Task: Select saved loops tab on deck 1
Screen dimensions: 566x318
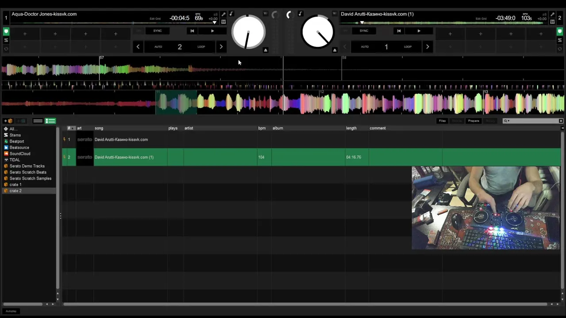Action: pos(6,40)
